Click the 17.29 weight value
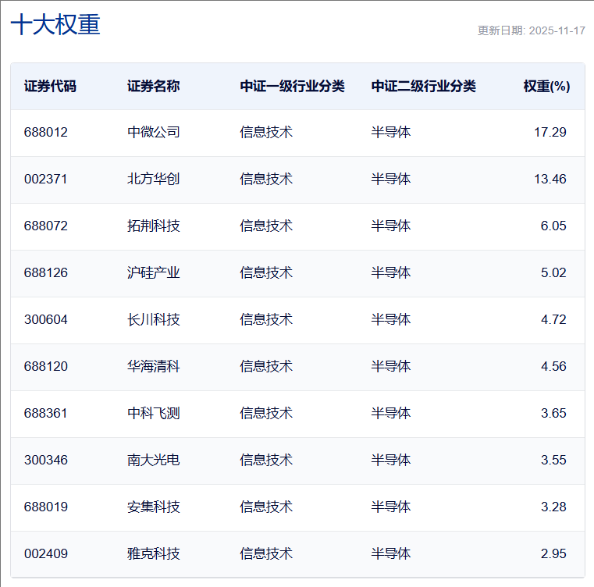 pyautogui.click(x=550, y=132)
